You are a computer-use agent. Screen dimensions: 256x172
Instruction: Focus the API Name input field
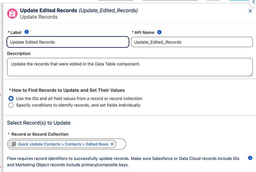tap(192, 42)
